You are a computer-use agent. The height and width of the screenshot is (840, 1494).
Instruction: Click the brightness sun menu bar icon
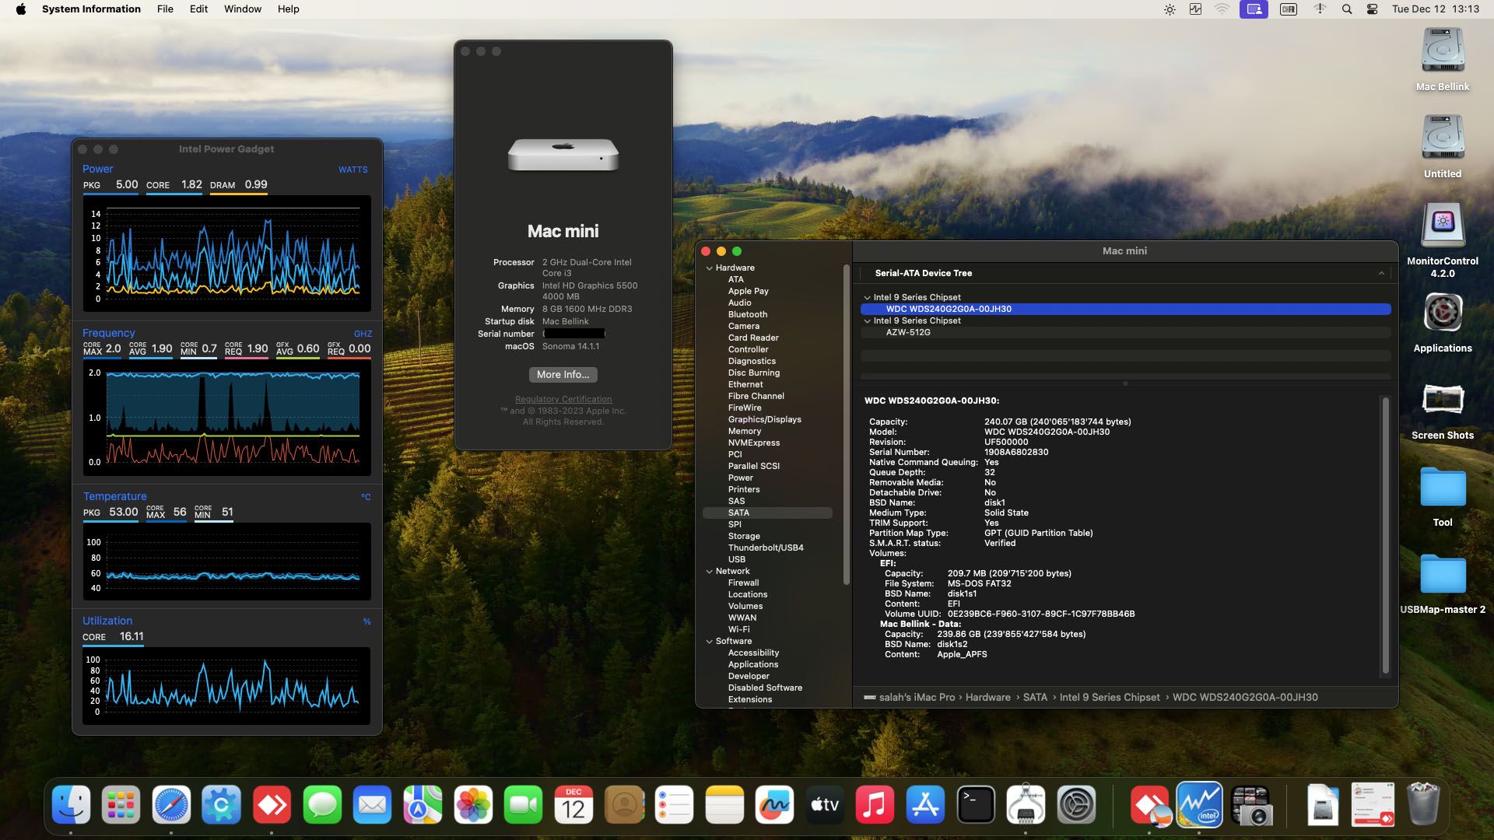point(1170,9)
